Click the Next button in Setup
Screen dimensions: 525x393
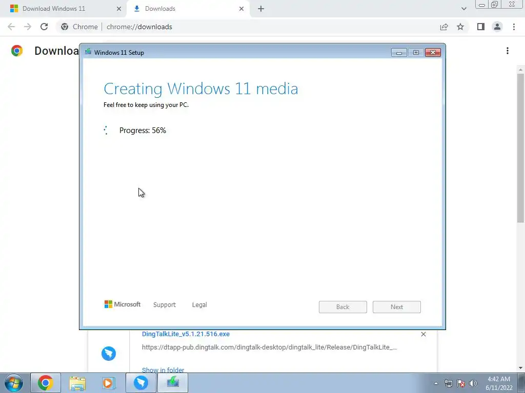(397, 307)
